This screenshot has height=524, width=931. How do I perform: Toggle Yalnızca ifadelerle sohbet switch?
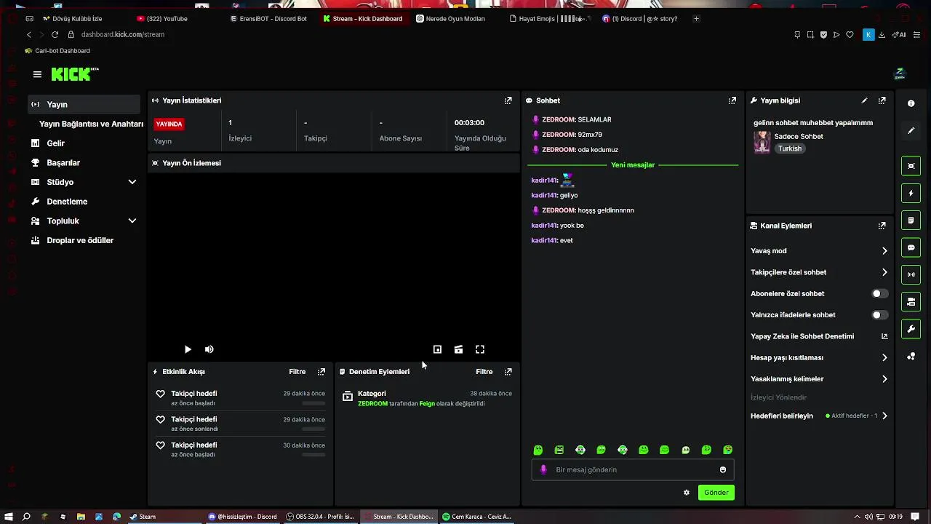click(879, 315)
